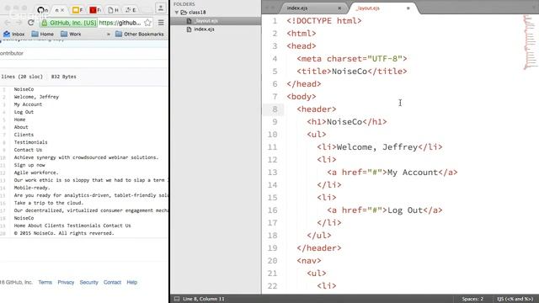Image resolution: width=539 pixels, height=303 pixels.
Task: Click the </header> closing tag line
Action: (319, 248)
